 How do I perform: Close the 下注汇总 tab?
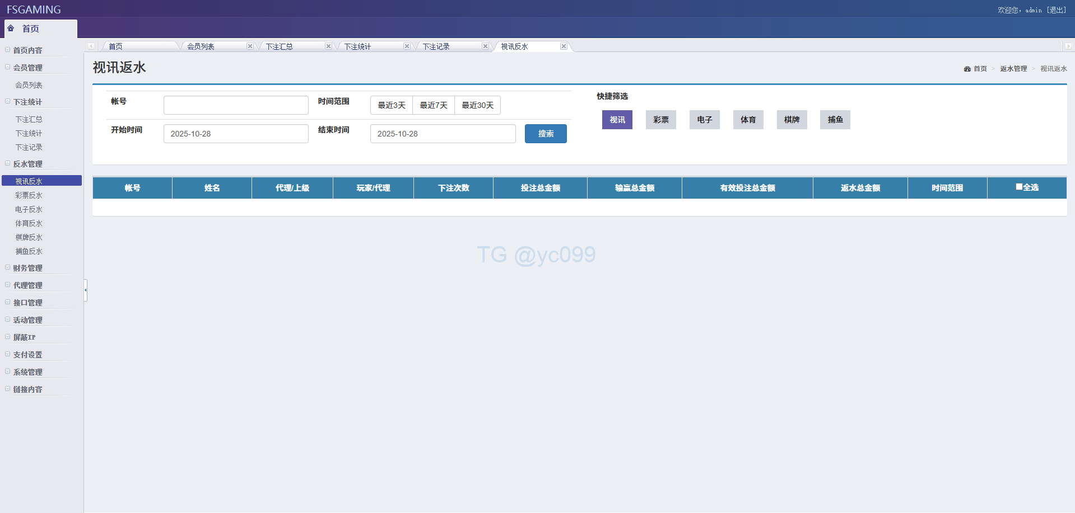pyautogui.click(x=328, y=46)
